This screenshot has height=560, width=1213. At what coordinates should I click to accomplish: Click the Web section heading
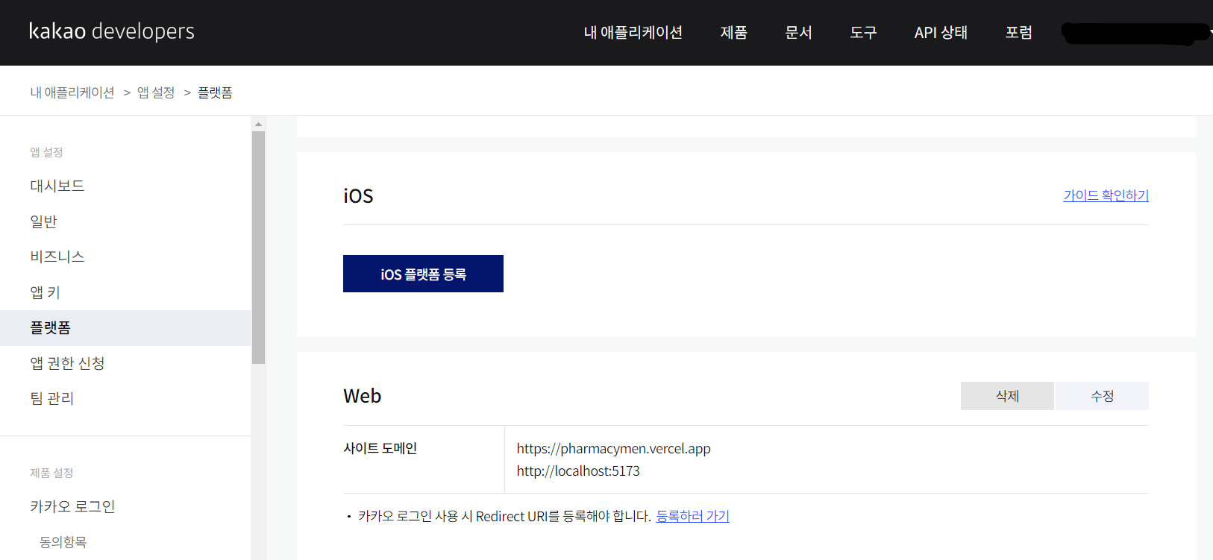[362, 396]
